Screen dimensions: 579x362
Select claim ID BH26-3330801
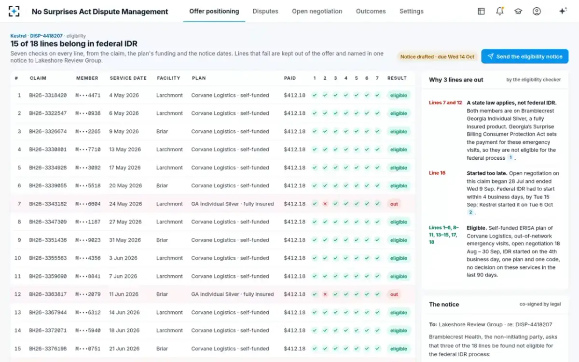[48, 150]
